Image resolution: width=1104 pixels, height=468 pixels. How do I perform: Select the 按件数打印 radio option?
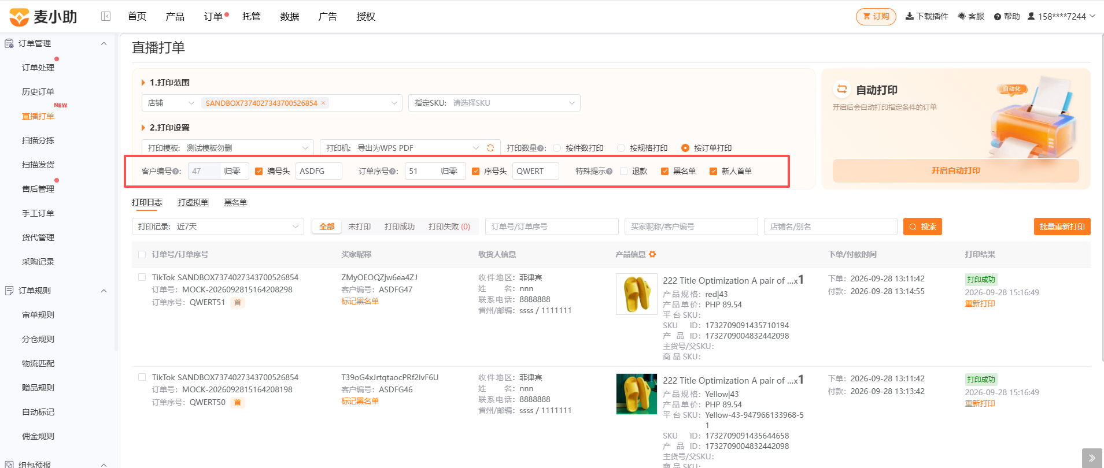[x=557, y=148]
